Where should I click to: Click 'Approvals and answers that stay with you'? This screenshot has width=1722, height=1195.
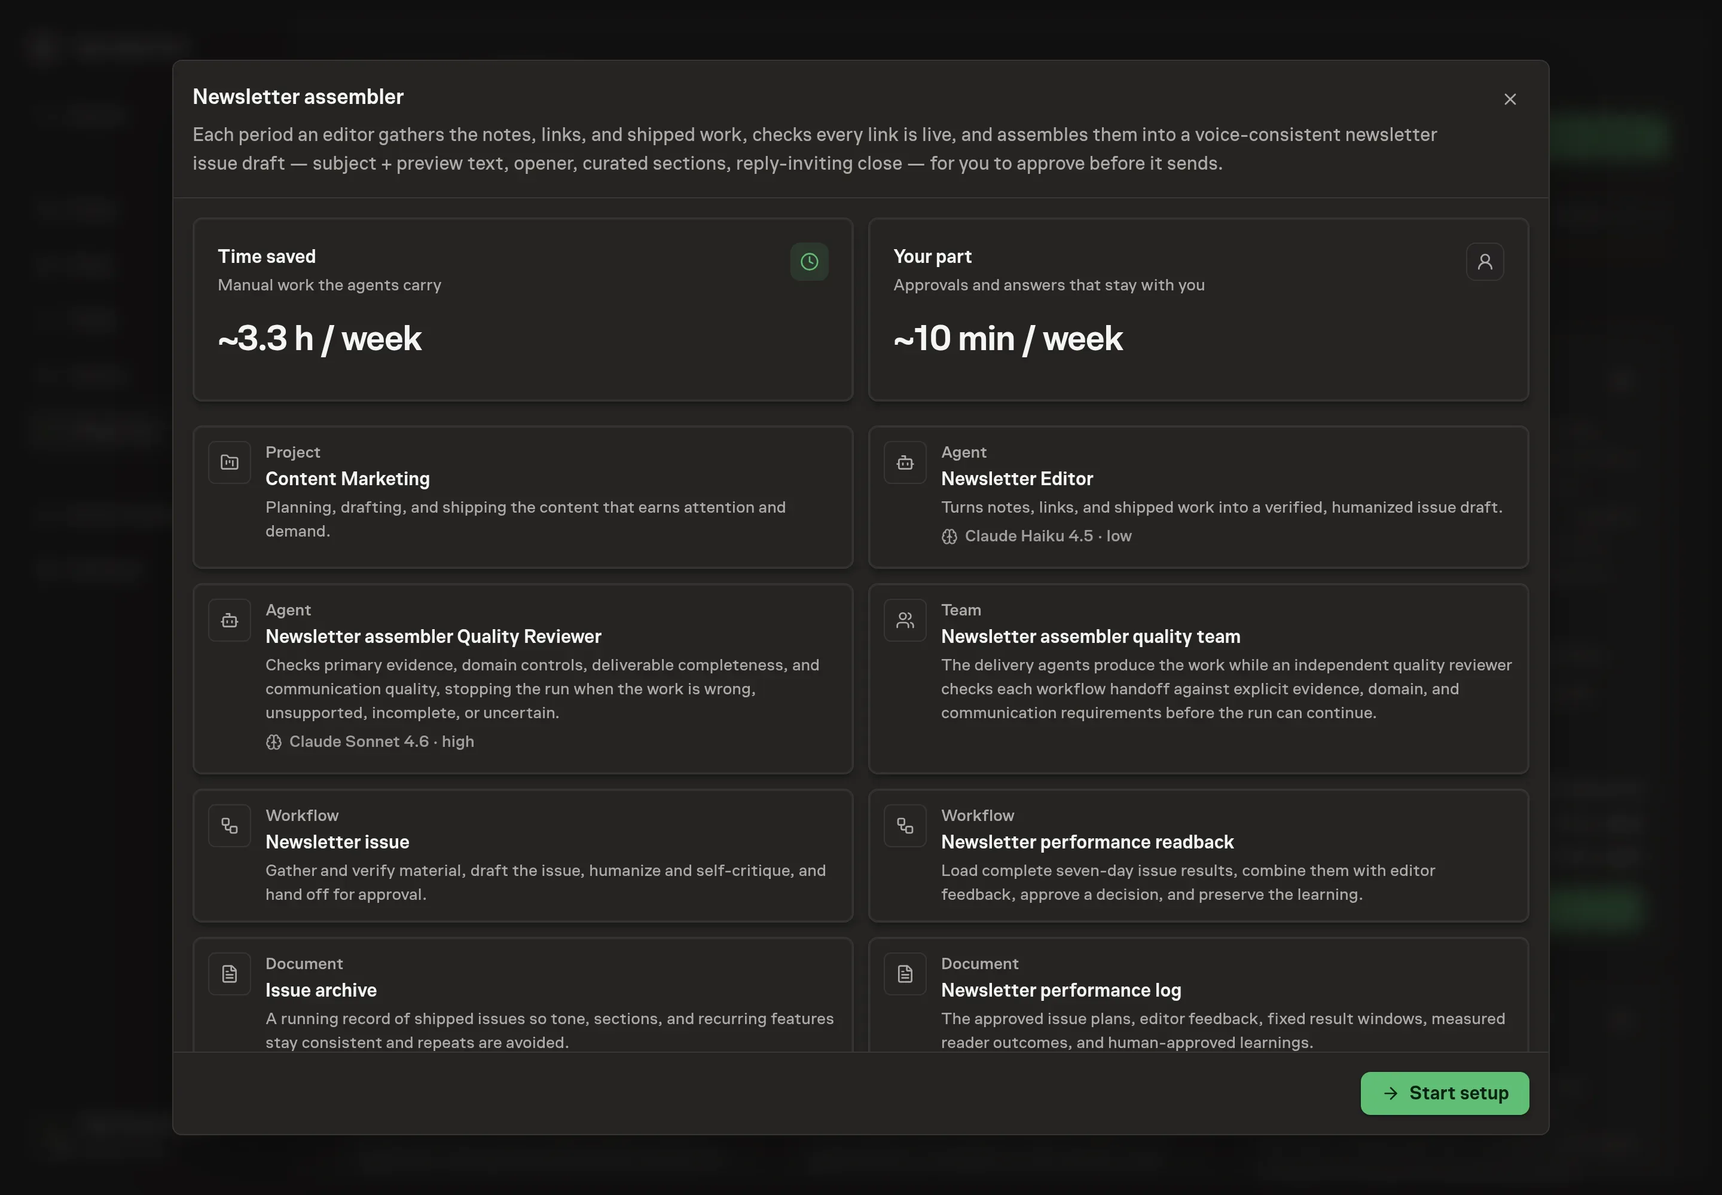click(1049, 285)
